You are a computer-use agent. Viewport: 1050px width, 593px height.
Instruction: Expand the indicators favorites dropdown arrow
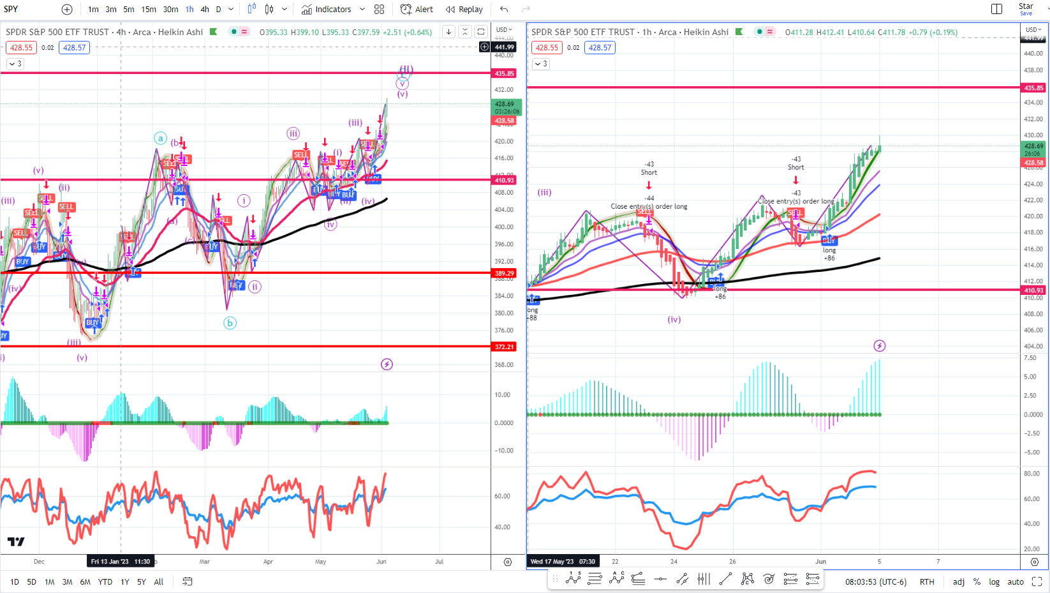point(362,10)
